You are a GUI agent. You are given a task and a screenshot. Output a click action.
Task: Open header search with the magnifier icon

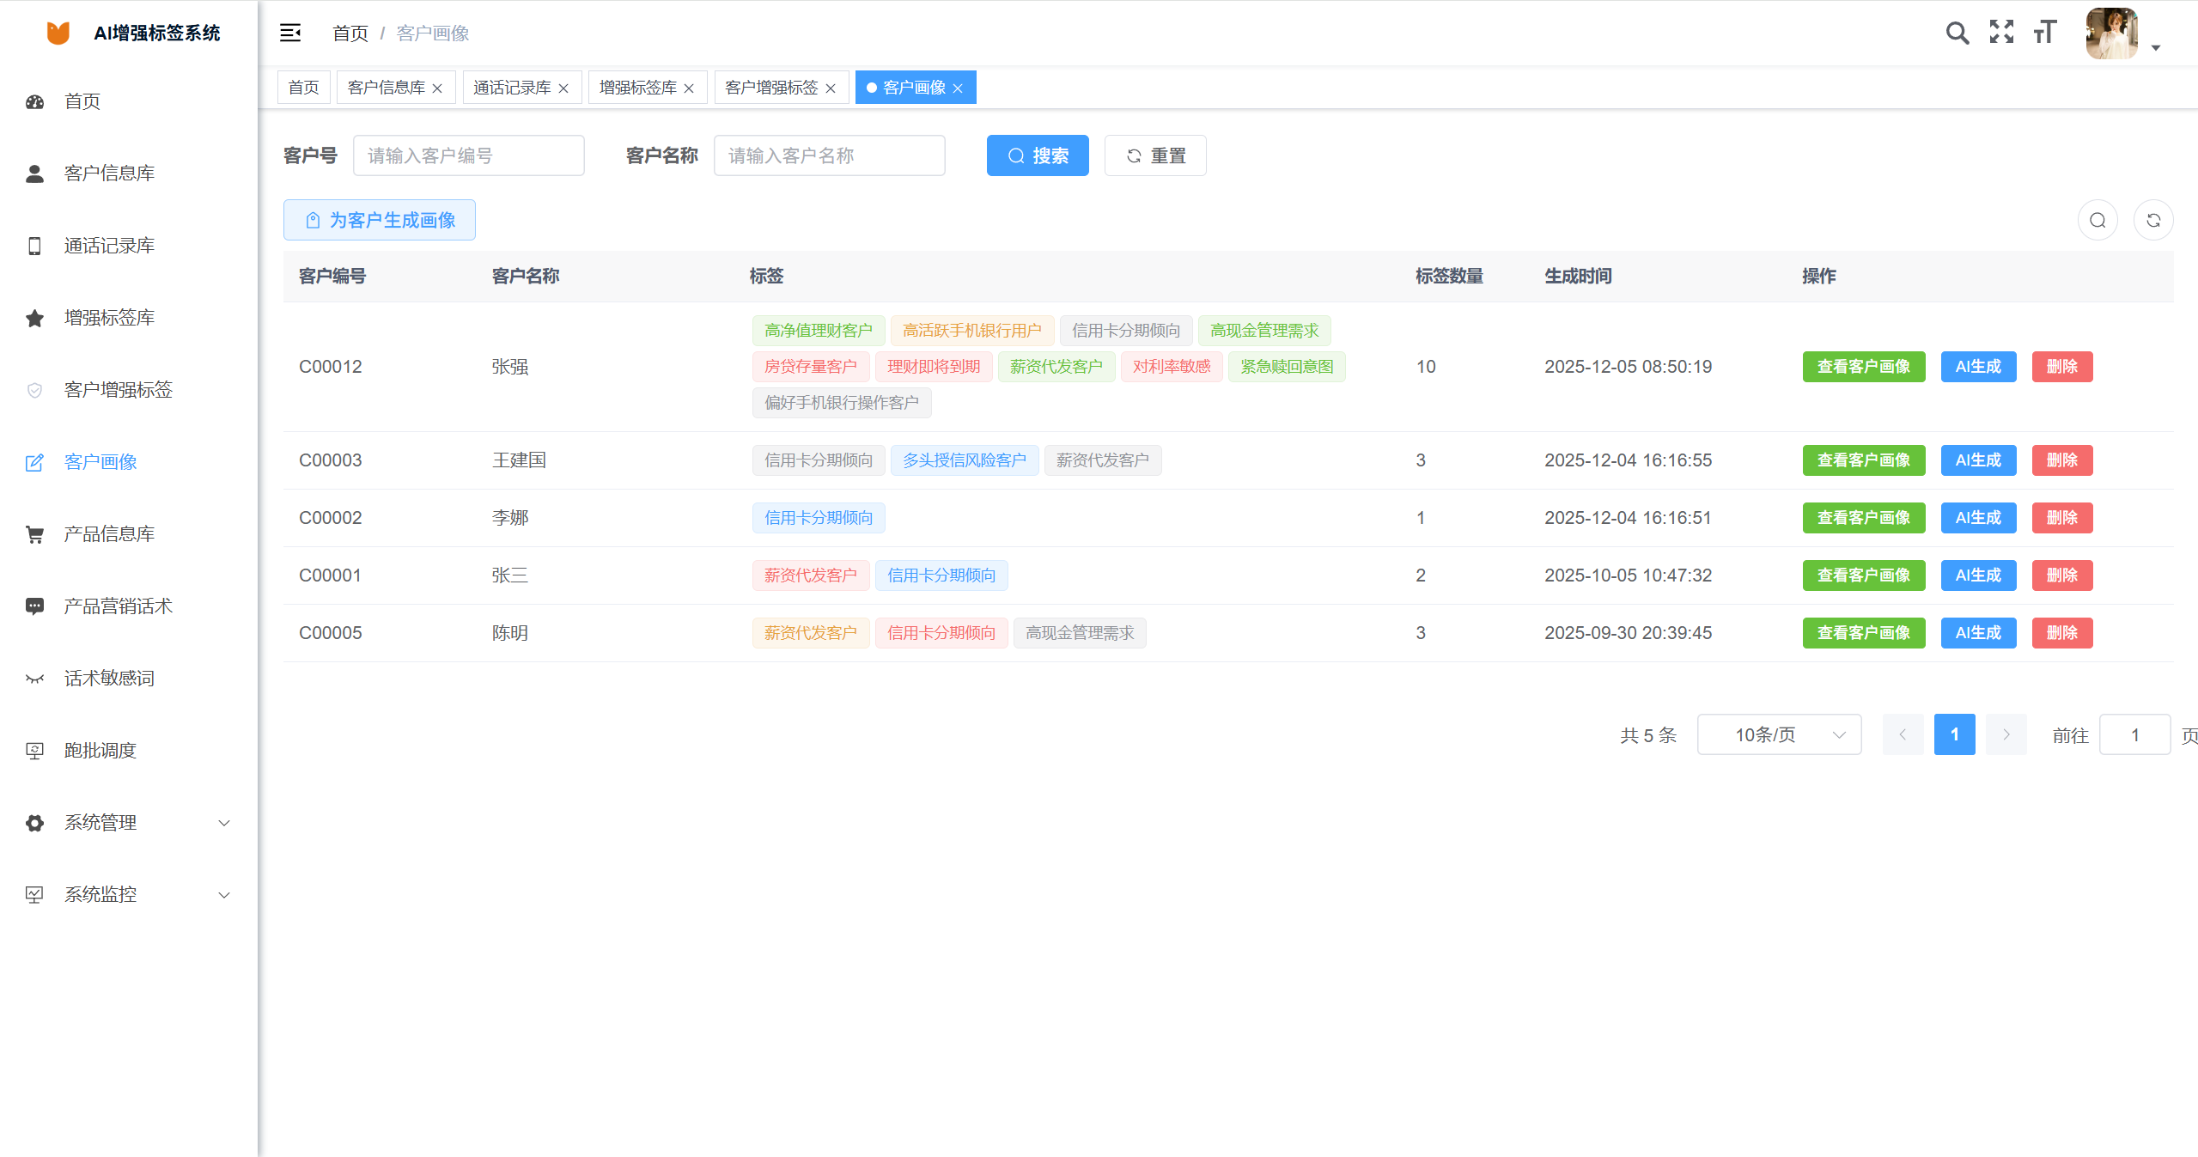(x=1957, y=33)
